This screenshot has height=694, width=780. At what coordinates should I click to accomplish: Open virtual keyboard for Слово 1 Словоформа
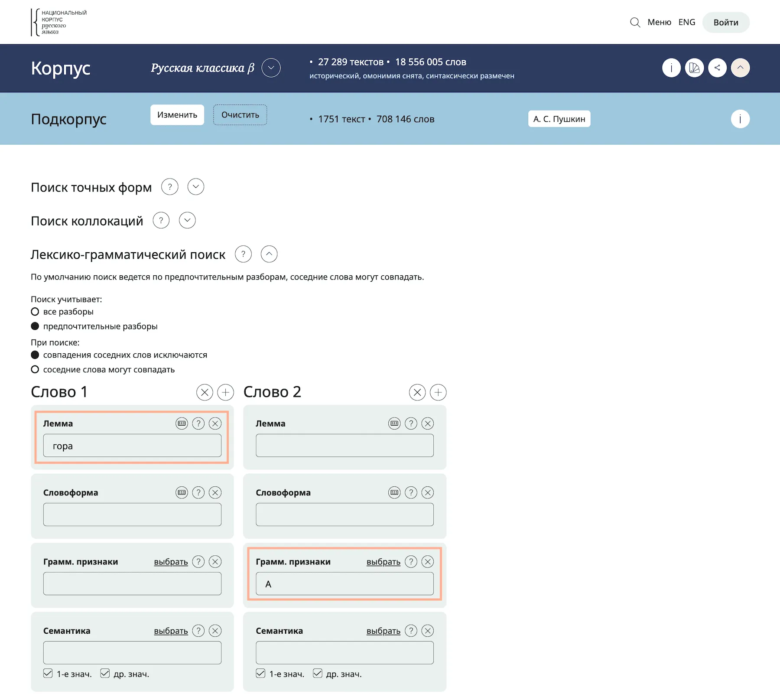pyautogui.click(x=182, y=492)
